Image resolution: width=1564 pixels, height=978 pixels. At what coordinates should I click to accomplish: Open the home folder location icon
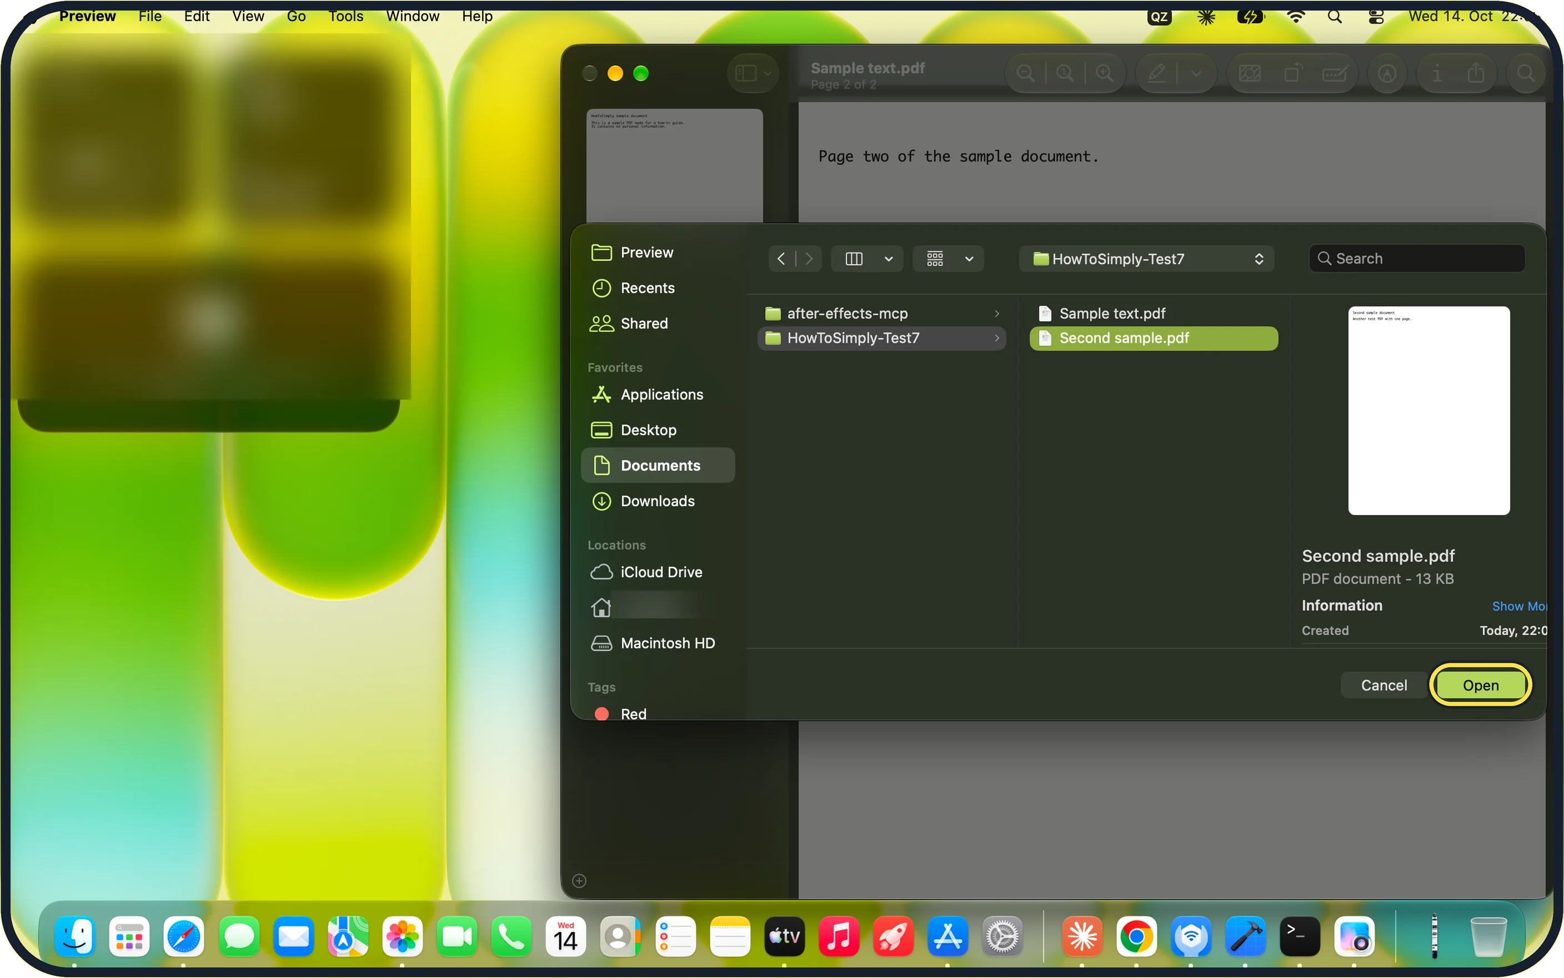pos(601,608)
